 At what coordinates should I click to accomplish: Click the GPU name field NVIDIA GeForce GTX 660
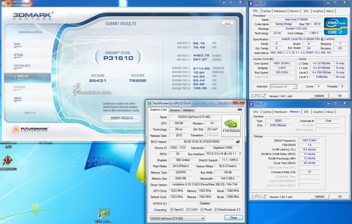point(194,117)
